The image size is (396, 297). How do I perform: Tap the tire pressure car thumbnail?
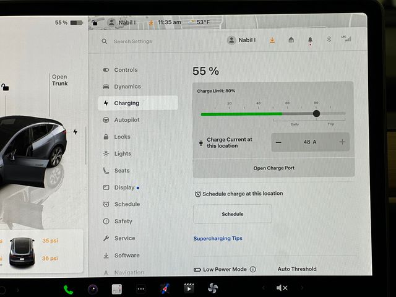click(22, 252)
